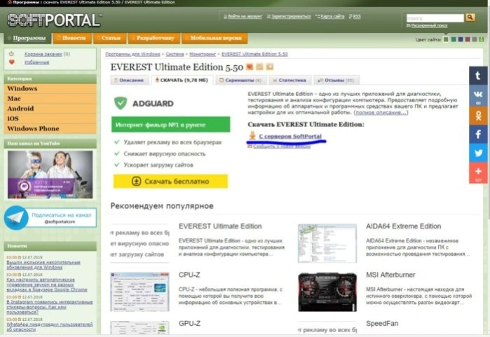
Task: Click the Система breadcrumb
Action: pos(175,54)
